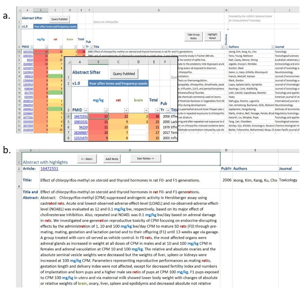Follow PMID link 25182558
The image size is (306, 294).
(x=28, y=130)
